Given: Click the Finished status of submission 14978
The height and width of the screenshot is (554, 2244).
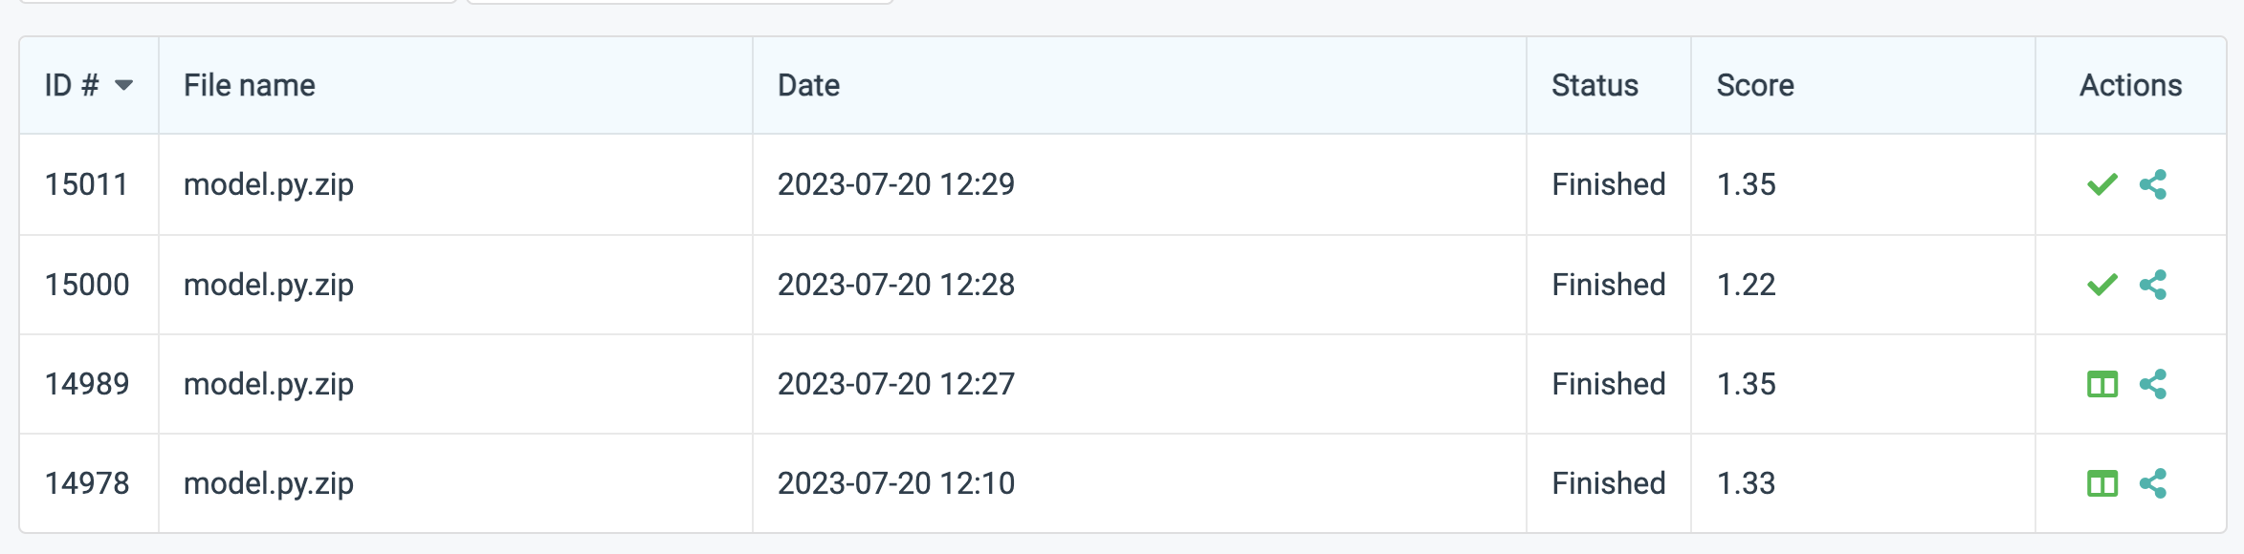Looking at the screenshot, I should click(x=1608, y=483).
